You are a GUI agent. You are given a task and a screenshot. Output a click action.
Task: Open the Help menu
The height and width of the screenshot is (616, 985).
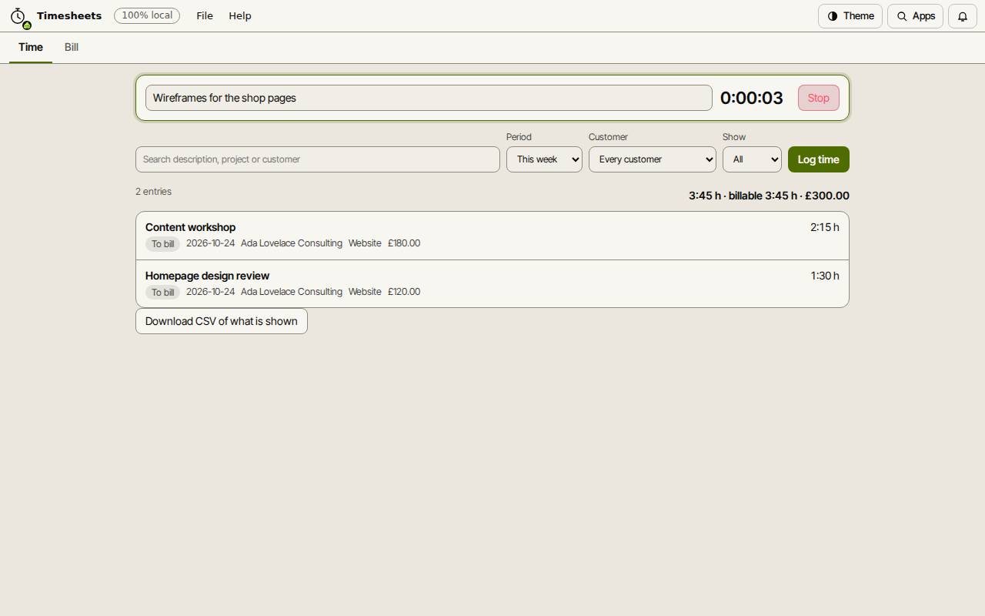pos(240,16)
